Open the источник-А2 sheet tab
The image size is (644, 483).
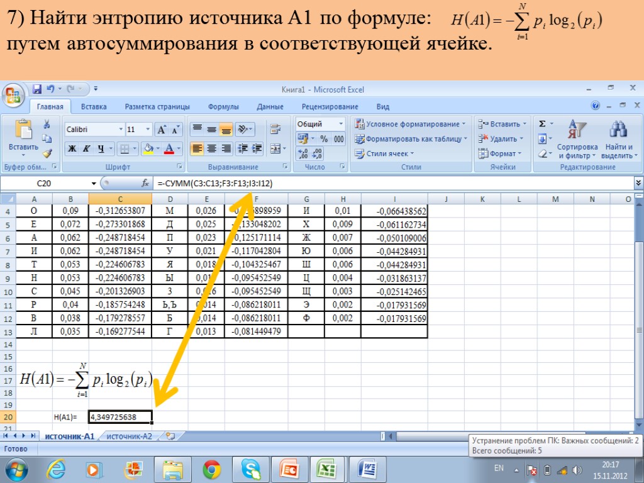pyautogui.click(x=129, y=436)
